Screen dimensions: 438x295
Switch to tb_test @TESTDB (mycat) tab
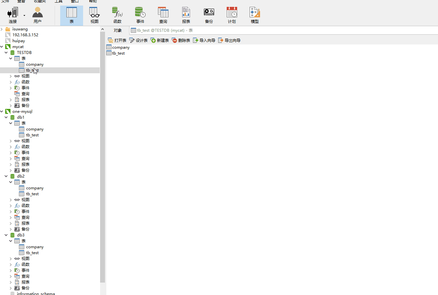(162, 30)
